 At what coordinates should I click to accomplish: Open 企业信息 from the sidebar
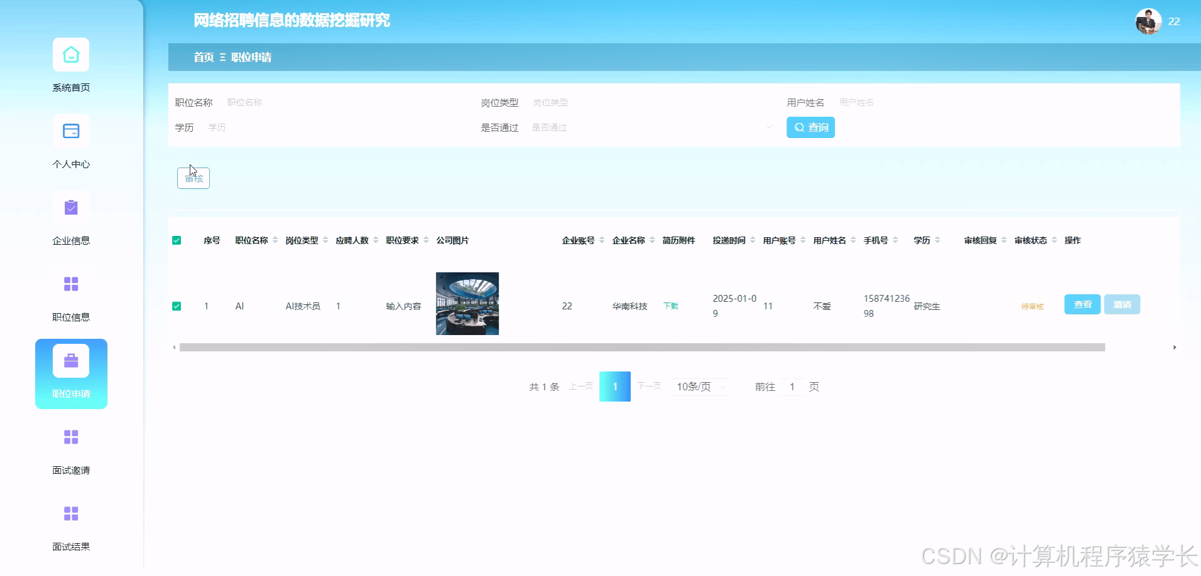(70, 207)
